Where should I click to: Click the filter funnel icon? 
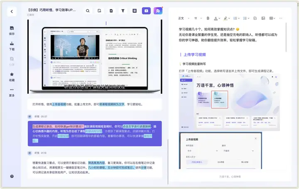tap(123, 11)
